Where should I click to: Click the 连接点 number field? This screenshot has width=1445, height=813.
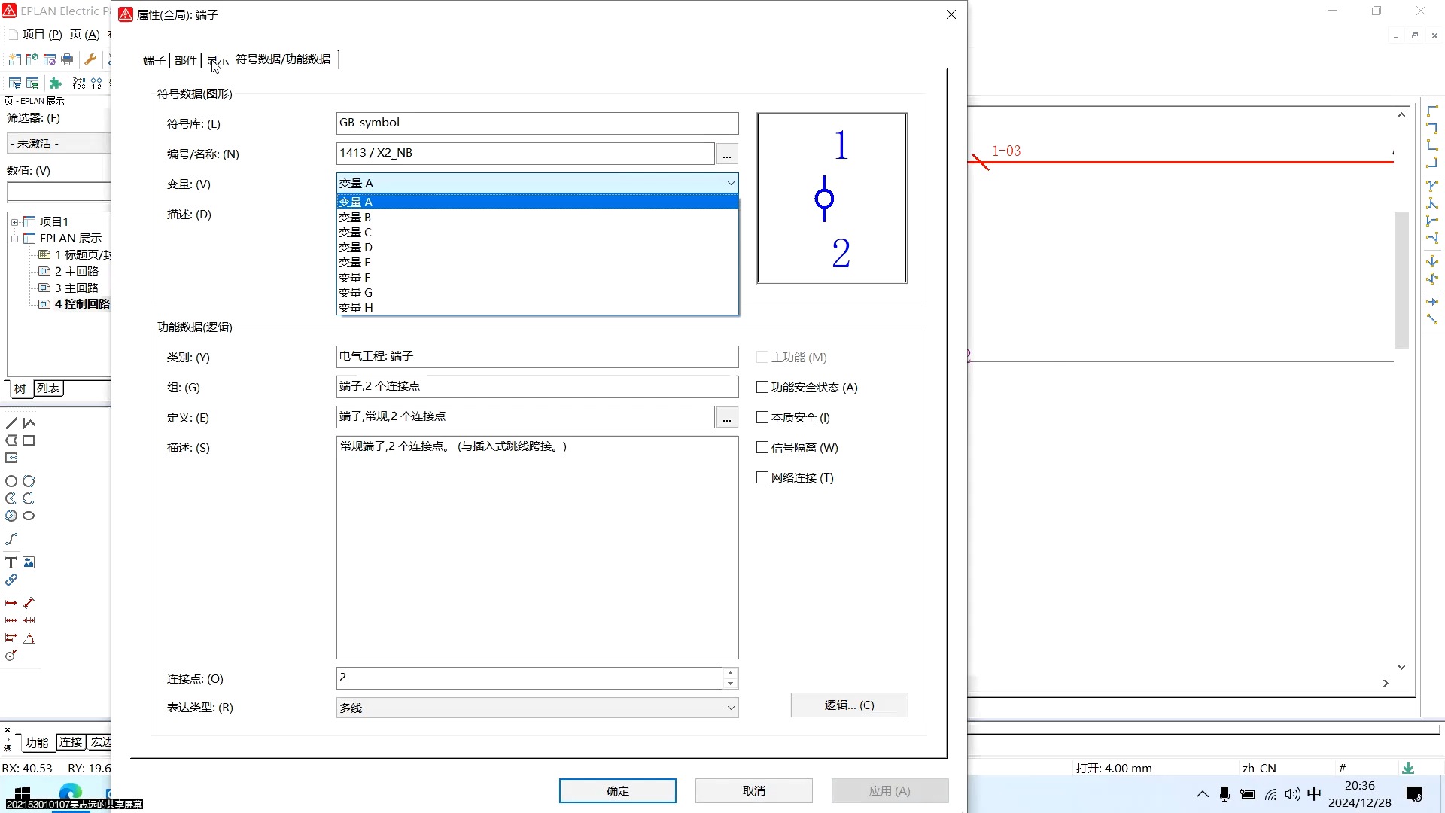click(x=528, y=678)
